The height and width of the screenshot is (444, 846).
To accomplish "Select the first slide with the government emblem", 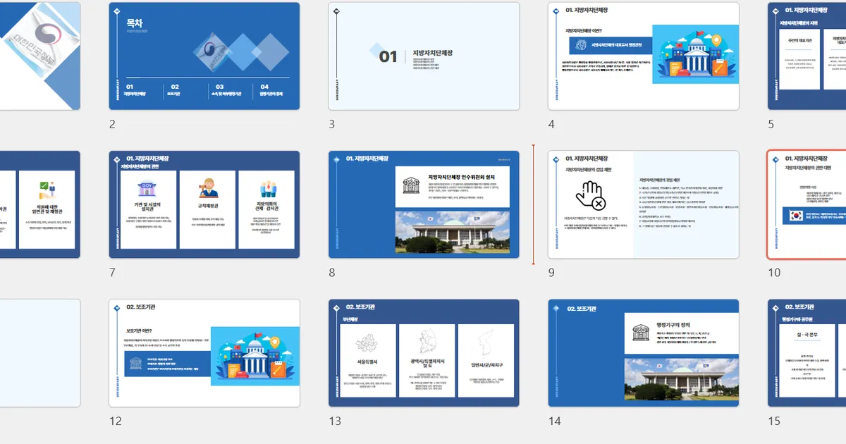I will [39, 56].
